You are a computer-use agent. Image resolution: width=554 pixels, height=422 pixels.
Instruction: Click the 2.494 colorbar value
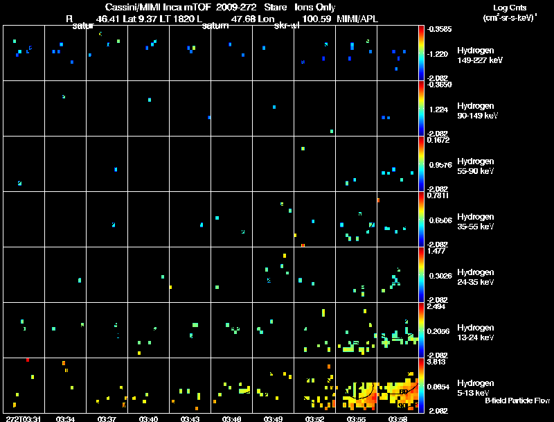[x=436, y=306]
